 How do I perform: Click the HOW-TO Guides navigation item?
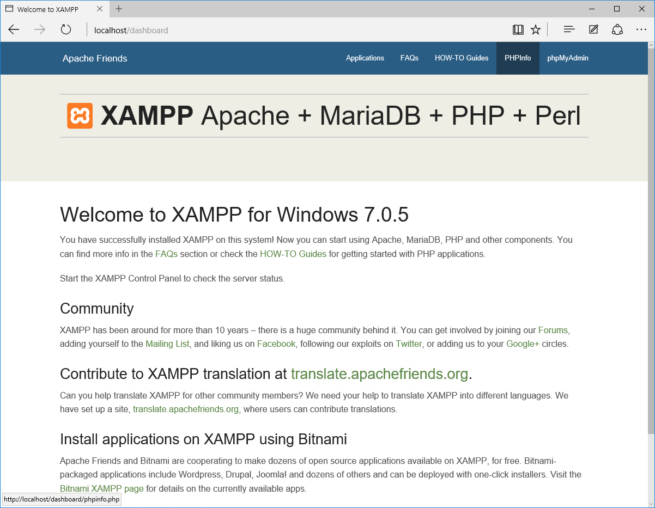461,58
